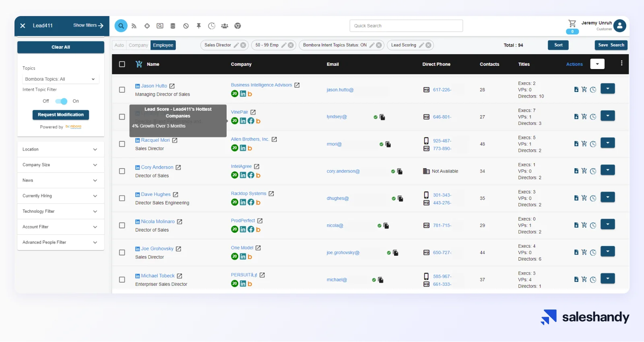Select checkbox for VinePair row

[122, 117]
